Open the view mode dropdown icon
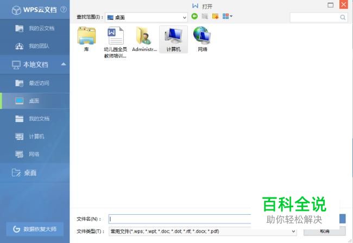Viewport: 353px width, 243px height. 228,16
